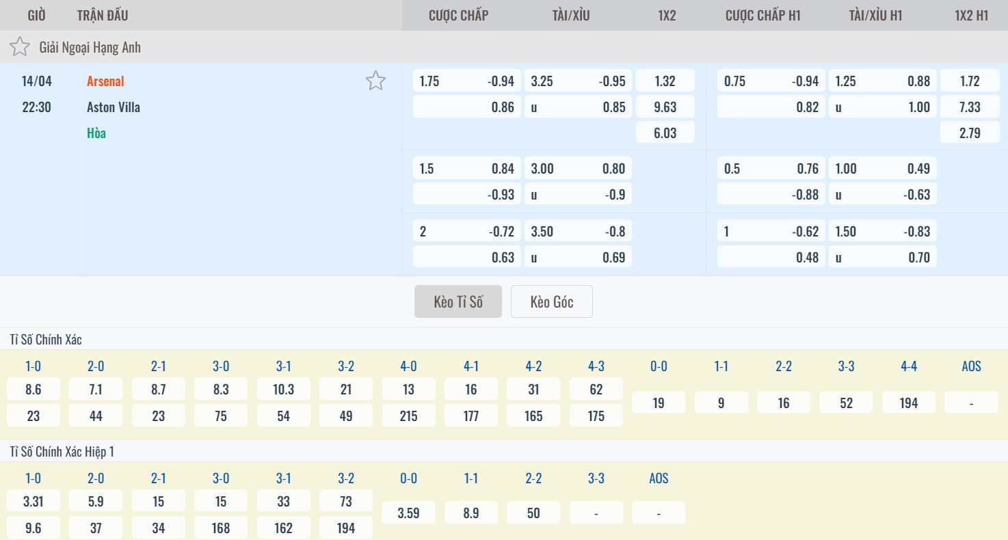Select first-half draw odds 2.79
The height and width of the screenshot is (540, 1008).
click(x=969, y=133)
